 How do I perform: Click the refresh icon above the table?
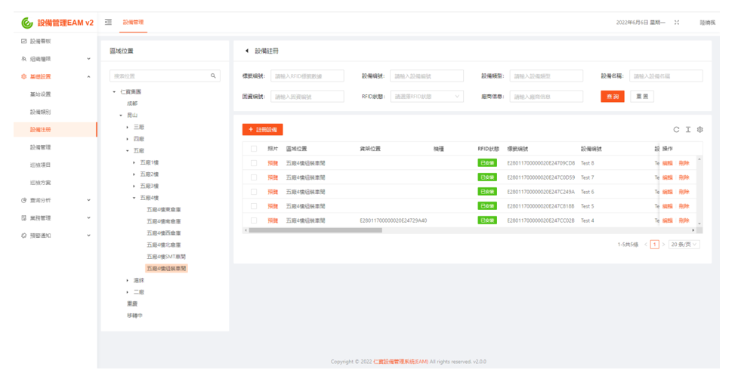tap(676, 130)
